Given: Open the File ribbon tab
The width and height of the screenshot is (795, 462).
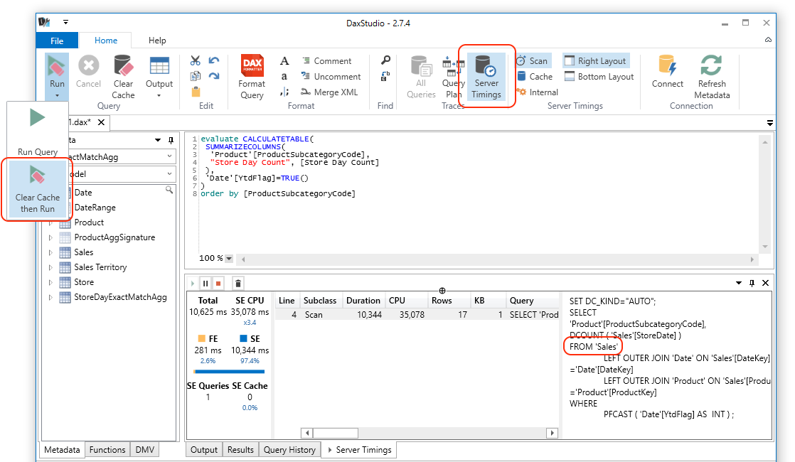Looking at the screenshot, I should tap(57, 41).
